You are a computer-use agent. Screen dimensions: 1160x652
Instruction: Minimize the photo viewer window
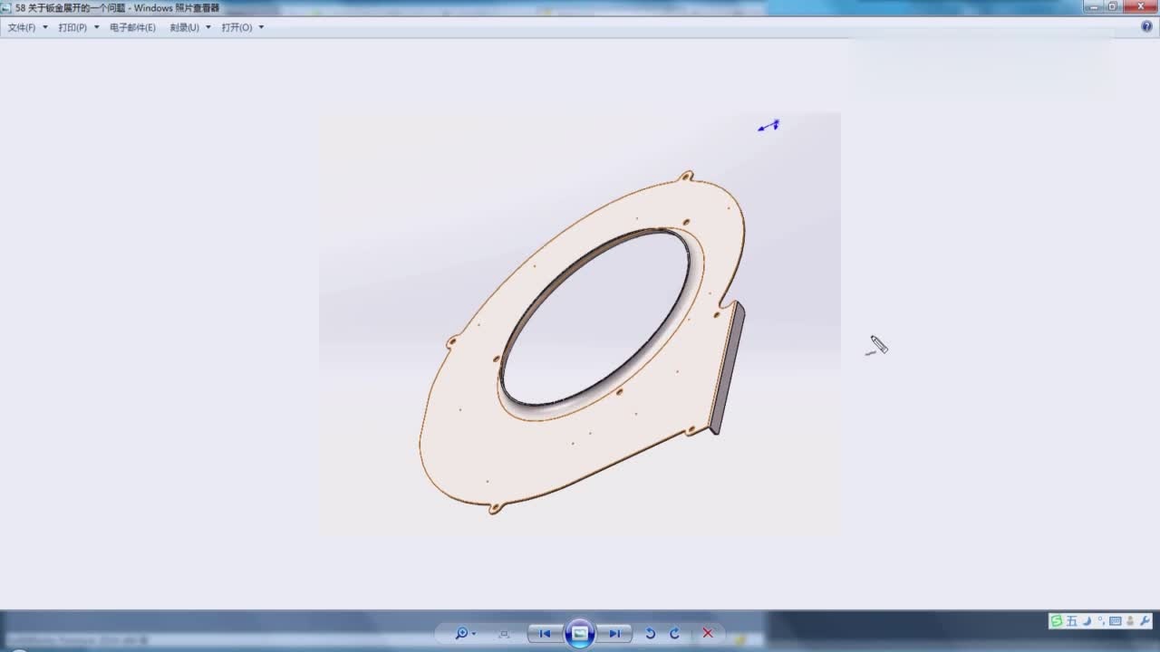[x=1094, y=6]
